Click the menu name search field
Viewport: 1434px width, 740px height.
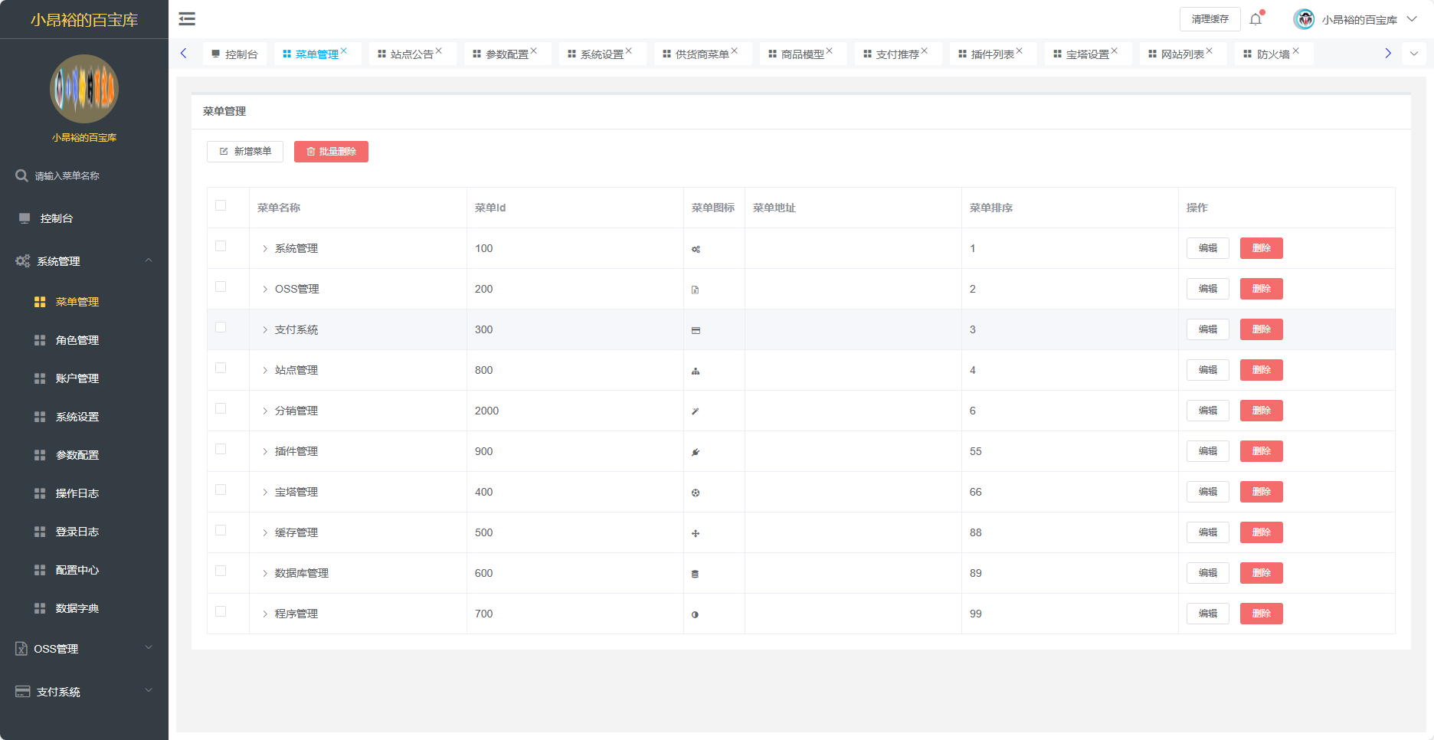tap(92, 176)
